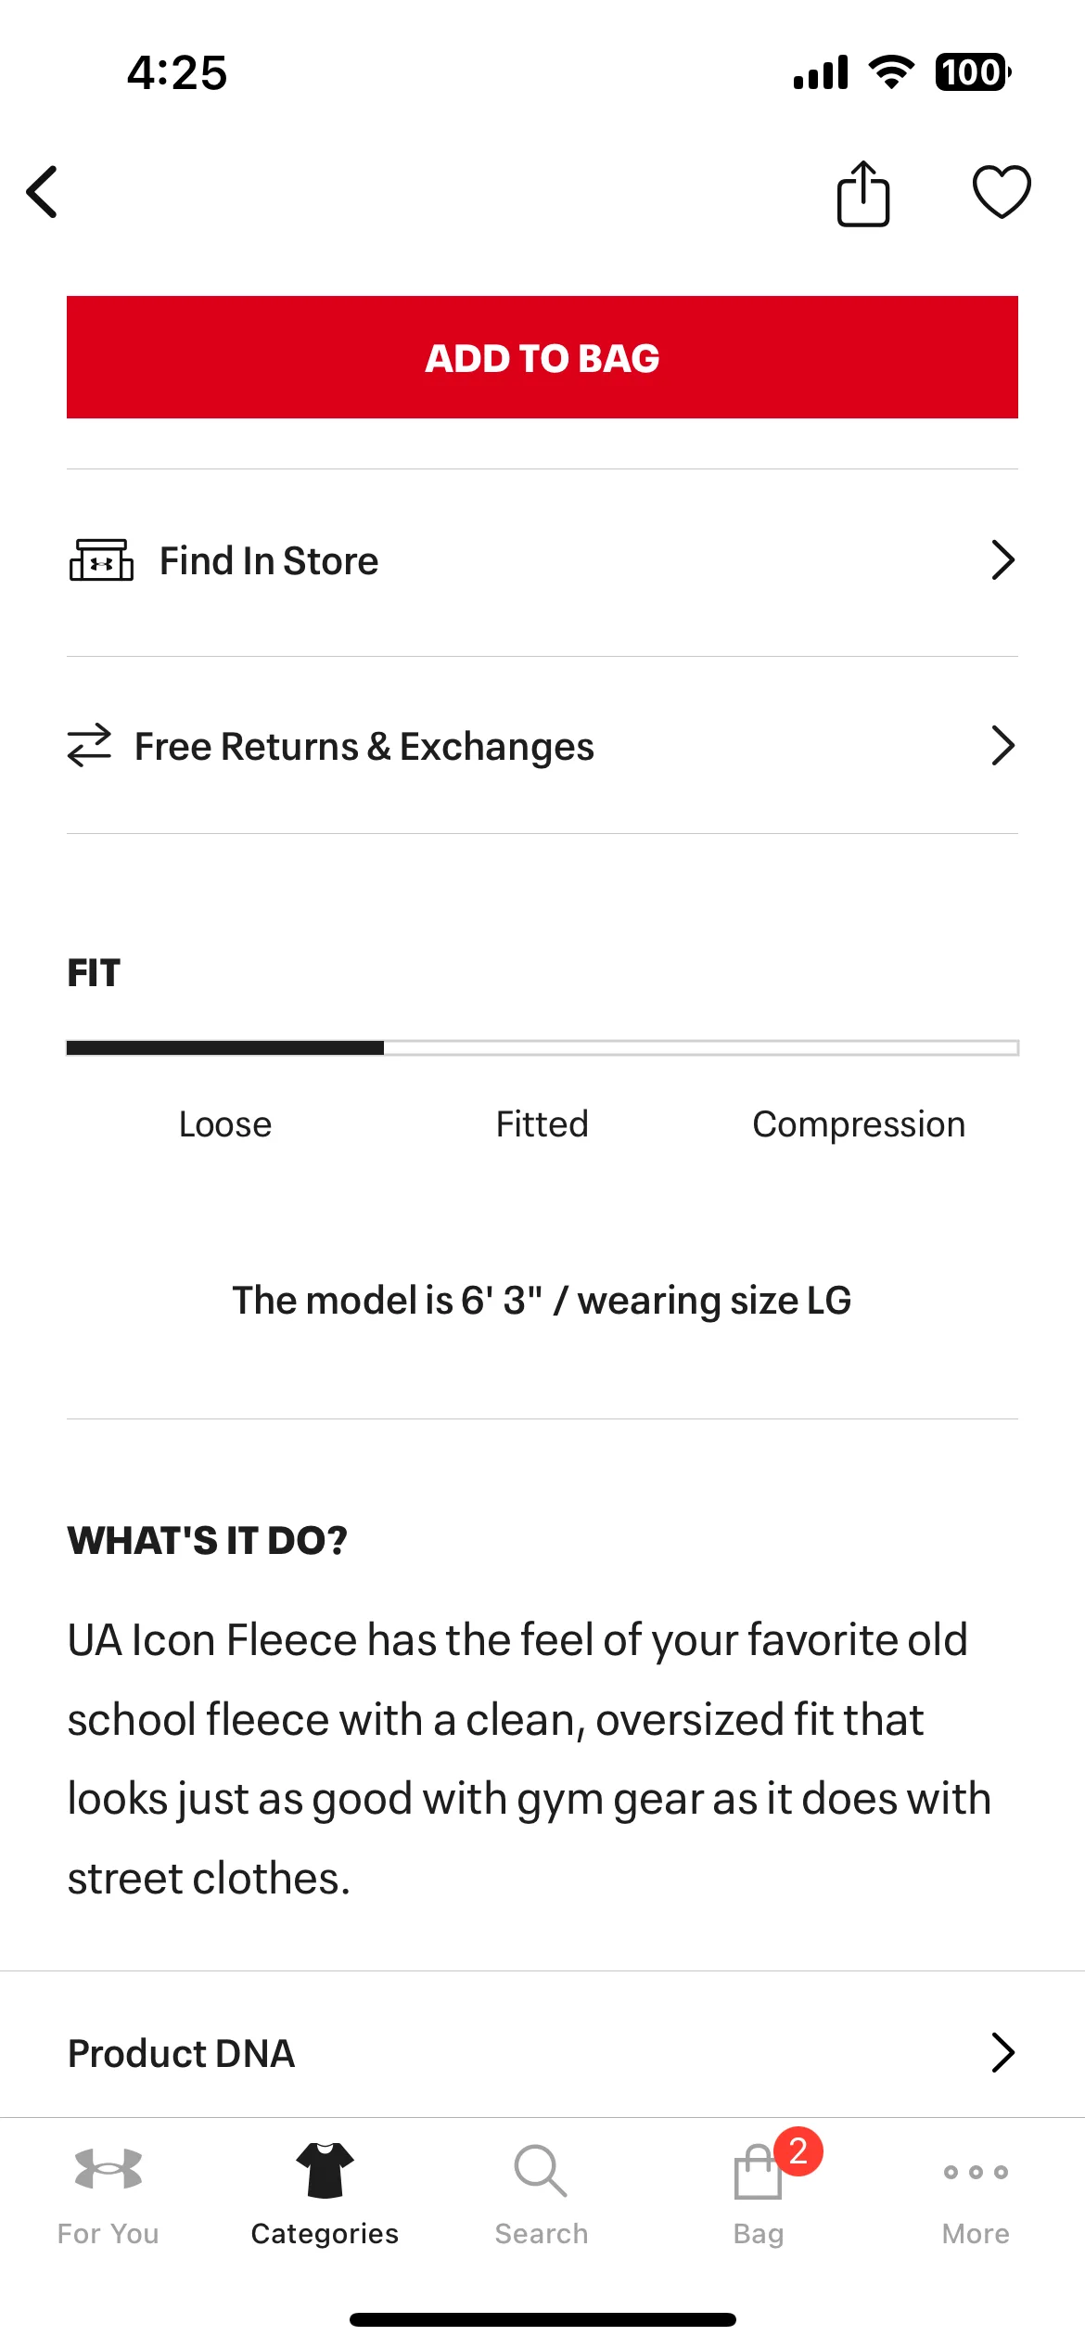Click the store icon beside Find In Store
The height and width of the screenshot is (2349, 1085).
coord(101,559)
